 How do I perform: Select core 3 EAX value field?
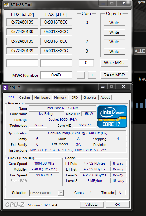(56, 51)
